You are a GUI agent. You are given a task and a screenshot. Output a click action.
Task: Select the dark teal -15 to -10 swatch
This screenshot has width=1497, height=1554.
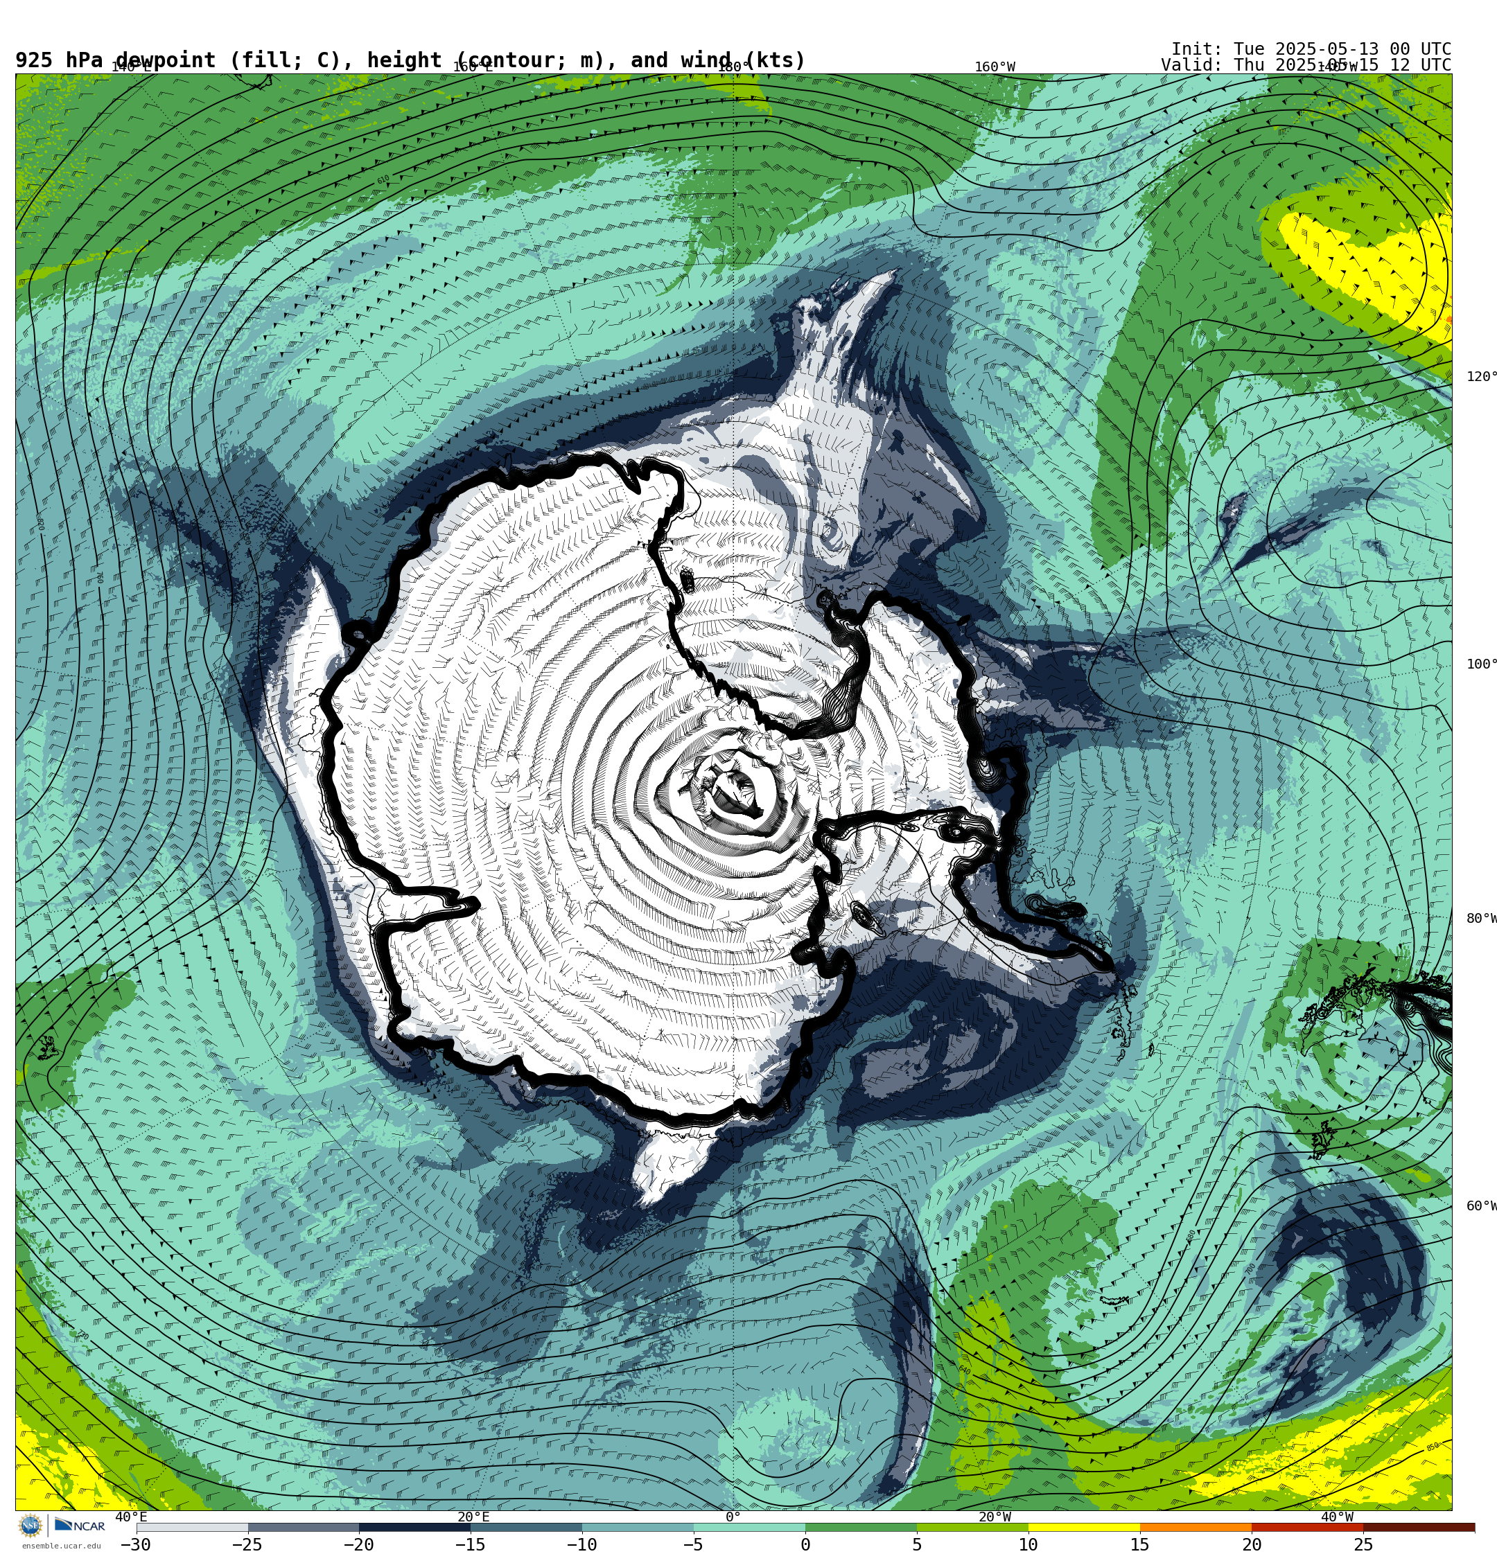(x=527, y=1527)
